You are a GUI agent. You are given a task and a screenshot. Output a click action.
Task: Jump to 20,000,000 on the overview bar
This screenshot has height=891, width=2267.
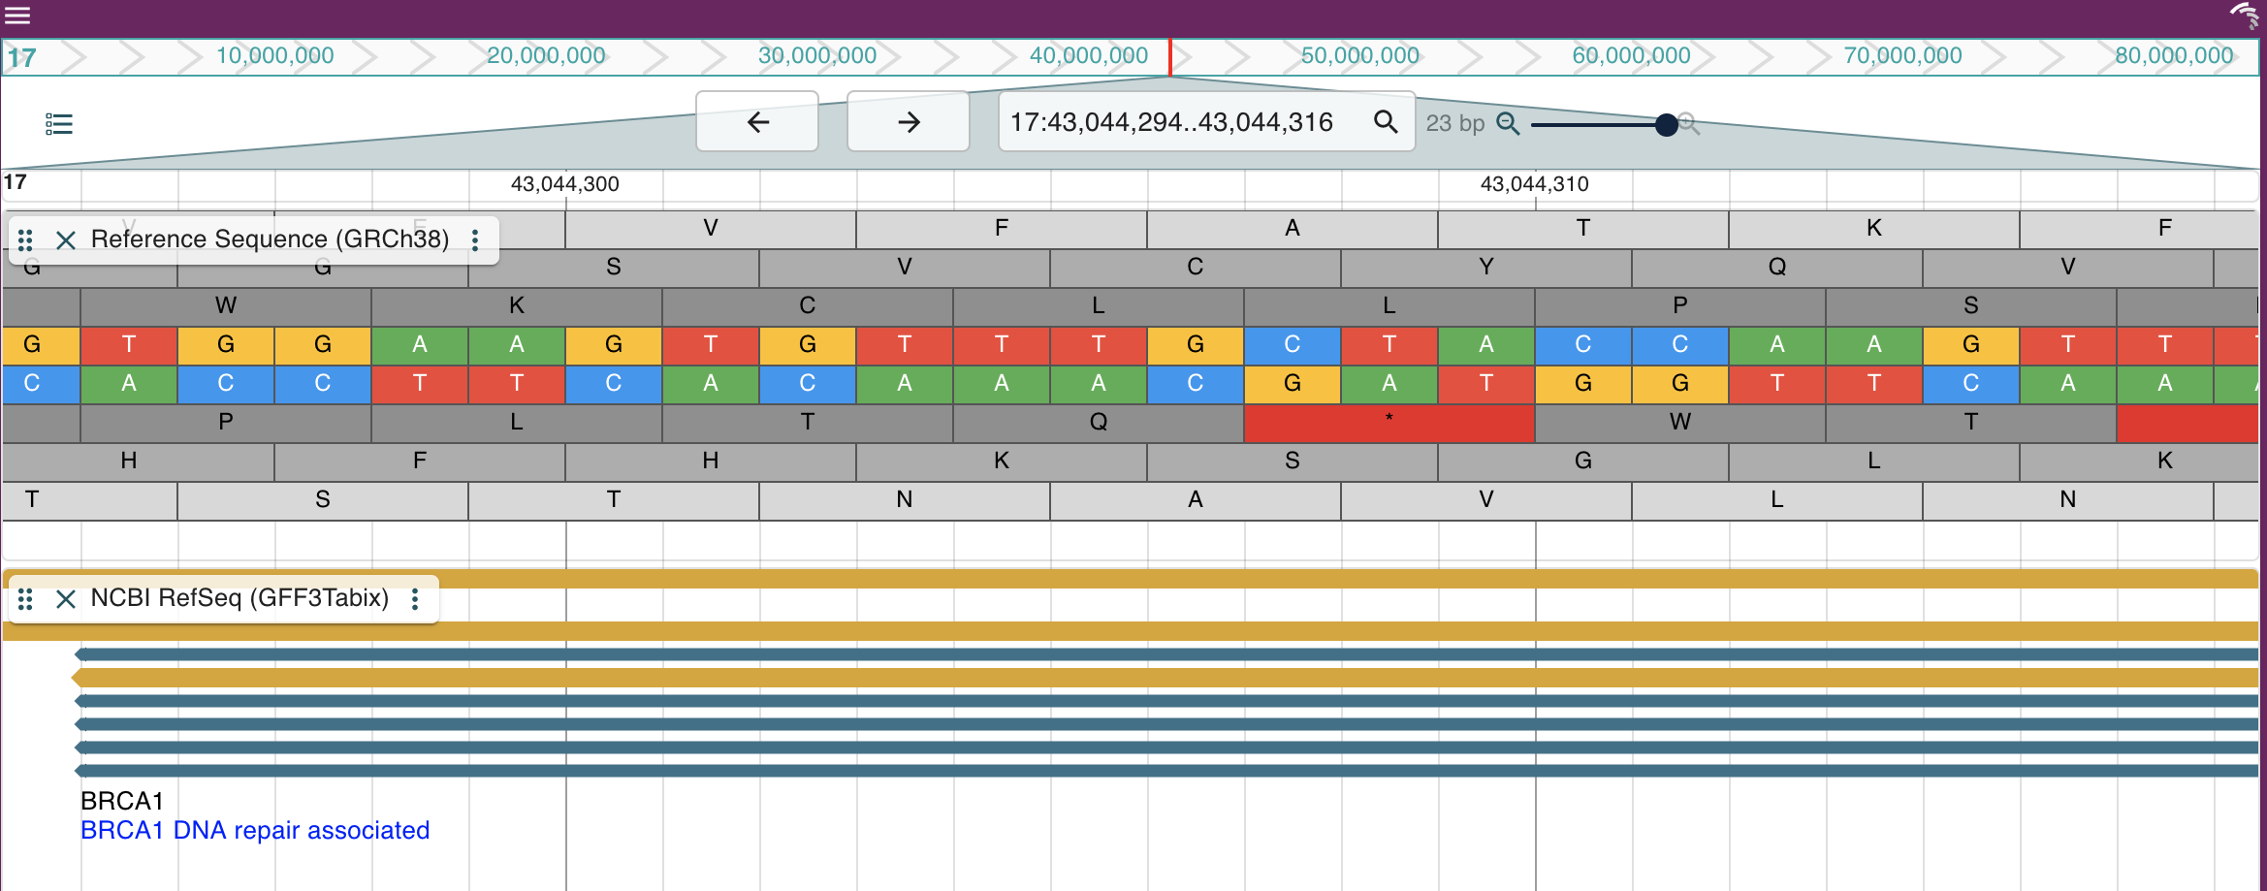pos(546,56)
